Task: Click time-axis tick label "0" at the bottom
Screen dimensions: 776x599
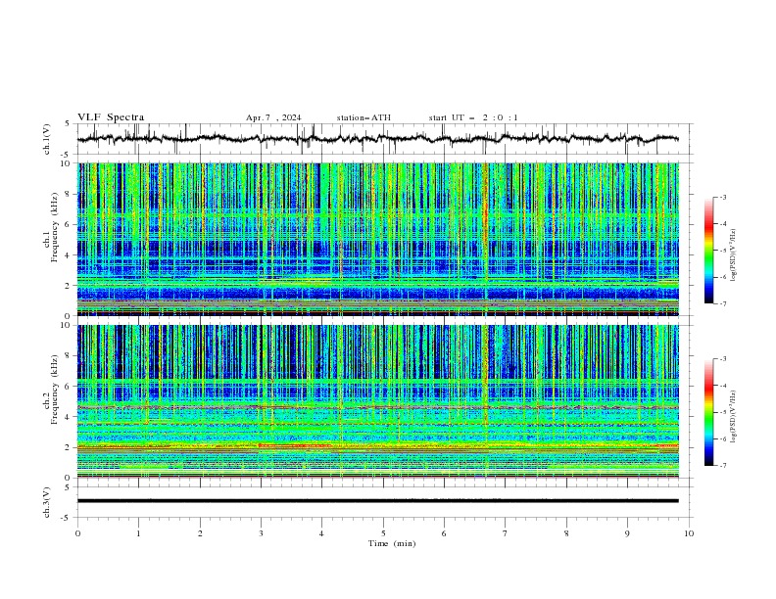Action: (x=77, y=533)
